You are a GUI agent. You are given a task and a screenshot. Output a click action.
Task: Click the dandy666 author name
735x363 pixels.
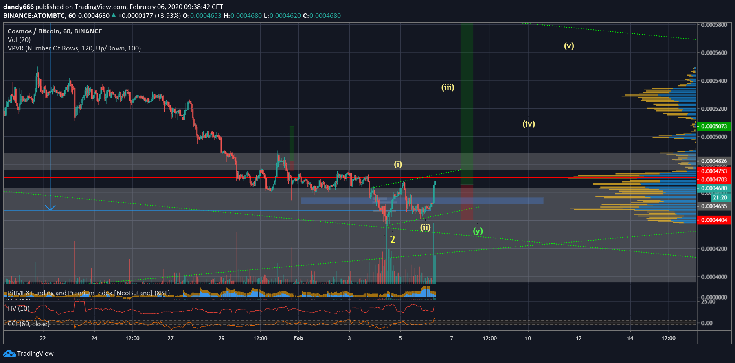[x=18, y=7]
